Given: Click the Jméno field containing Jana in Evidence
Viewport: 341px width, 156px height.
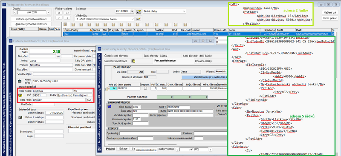Looking at the screenshot, I should [45, 60].
